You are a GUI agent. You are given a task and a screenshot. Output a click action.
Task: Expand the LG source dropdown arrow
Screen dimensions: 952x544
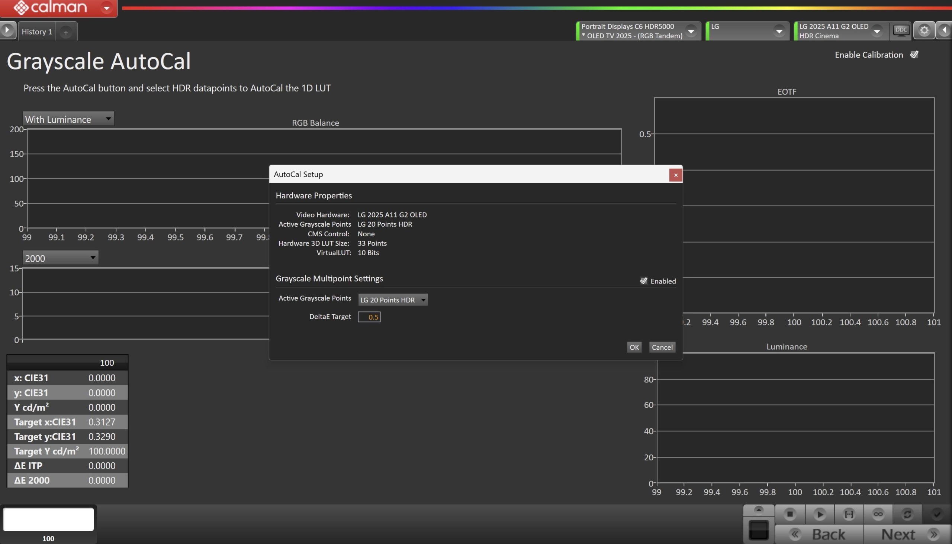[x=779, y=31]
